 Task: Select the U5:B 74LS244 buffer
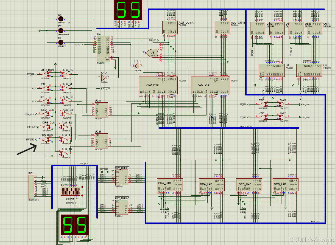[x=258, y=29]
